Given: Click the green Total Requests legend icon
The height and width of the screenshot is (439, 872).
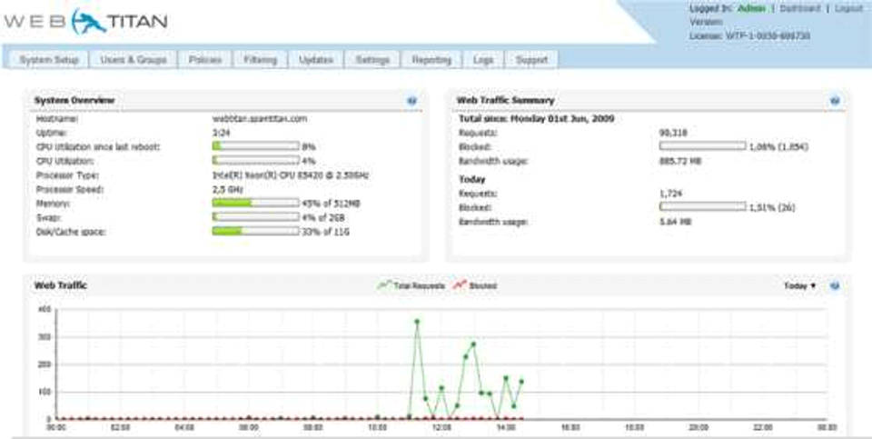Looking at the screenshot, I should (383, 285).
